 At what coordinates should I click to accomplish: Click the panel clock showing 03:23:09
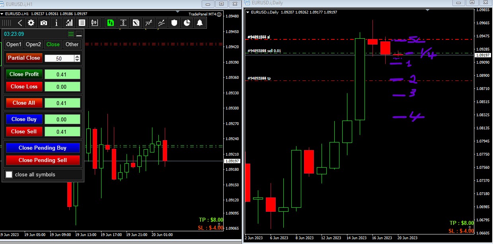[x=14, y=34]
